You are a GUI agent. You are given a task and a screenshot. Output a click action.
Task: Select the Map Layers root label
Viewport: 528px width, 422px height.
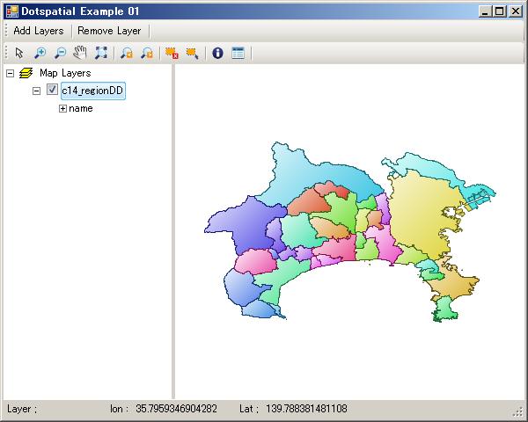(65, 74)
